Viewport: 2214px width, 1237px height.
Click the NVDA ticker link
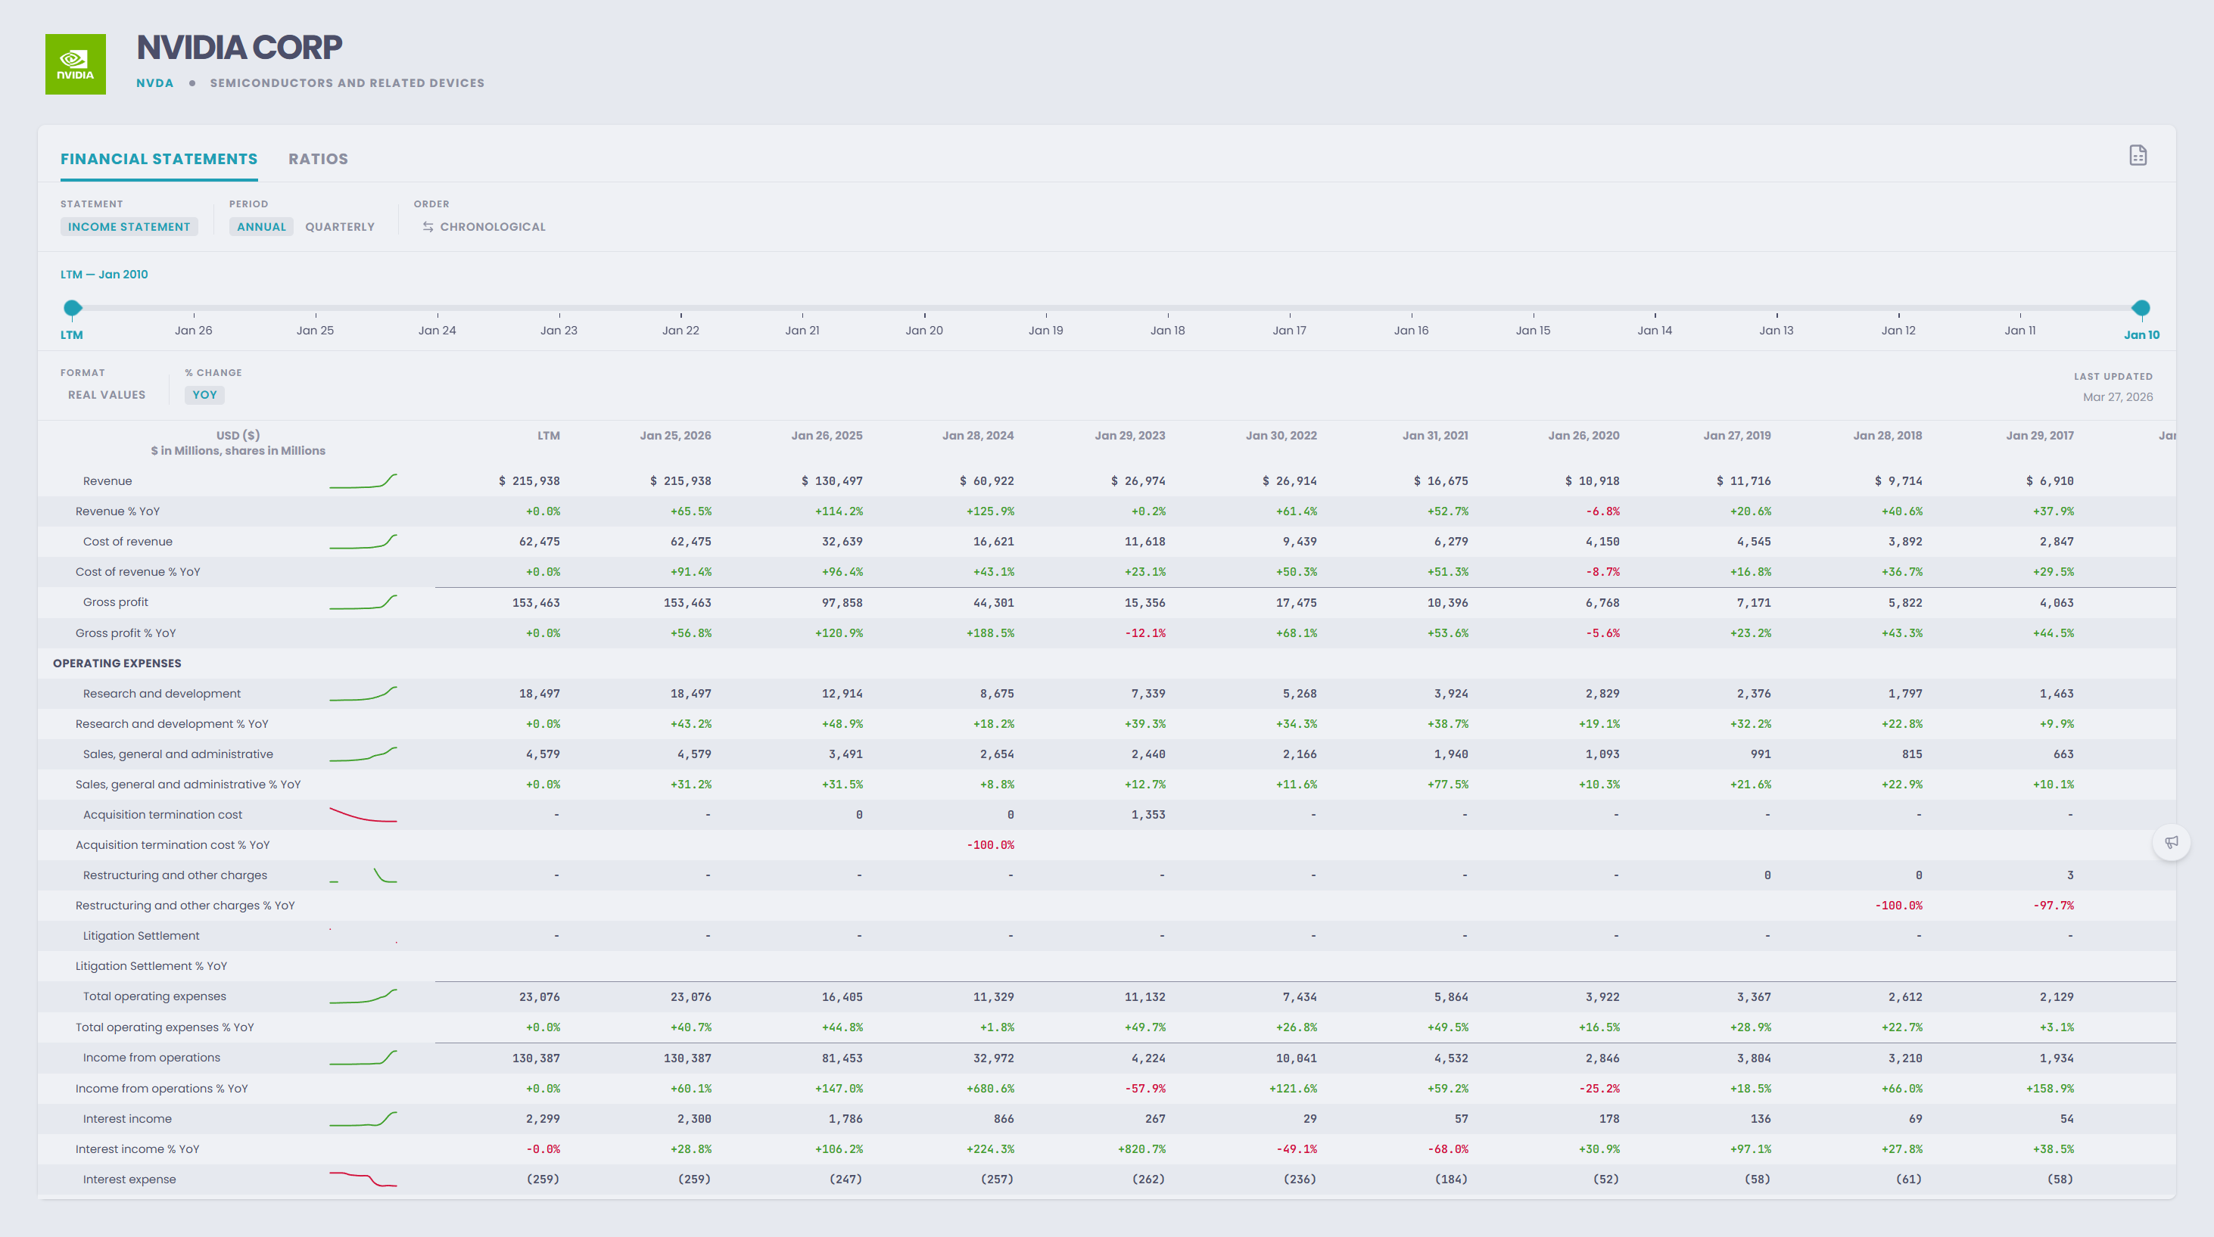coord(154,83)
